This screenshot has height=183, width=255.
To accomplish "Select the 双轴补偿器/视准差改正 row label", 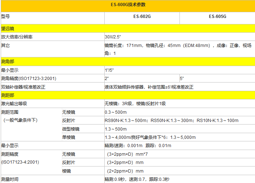I will pos(23,87).
